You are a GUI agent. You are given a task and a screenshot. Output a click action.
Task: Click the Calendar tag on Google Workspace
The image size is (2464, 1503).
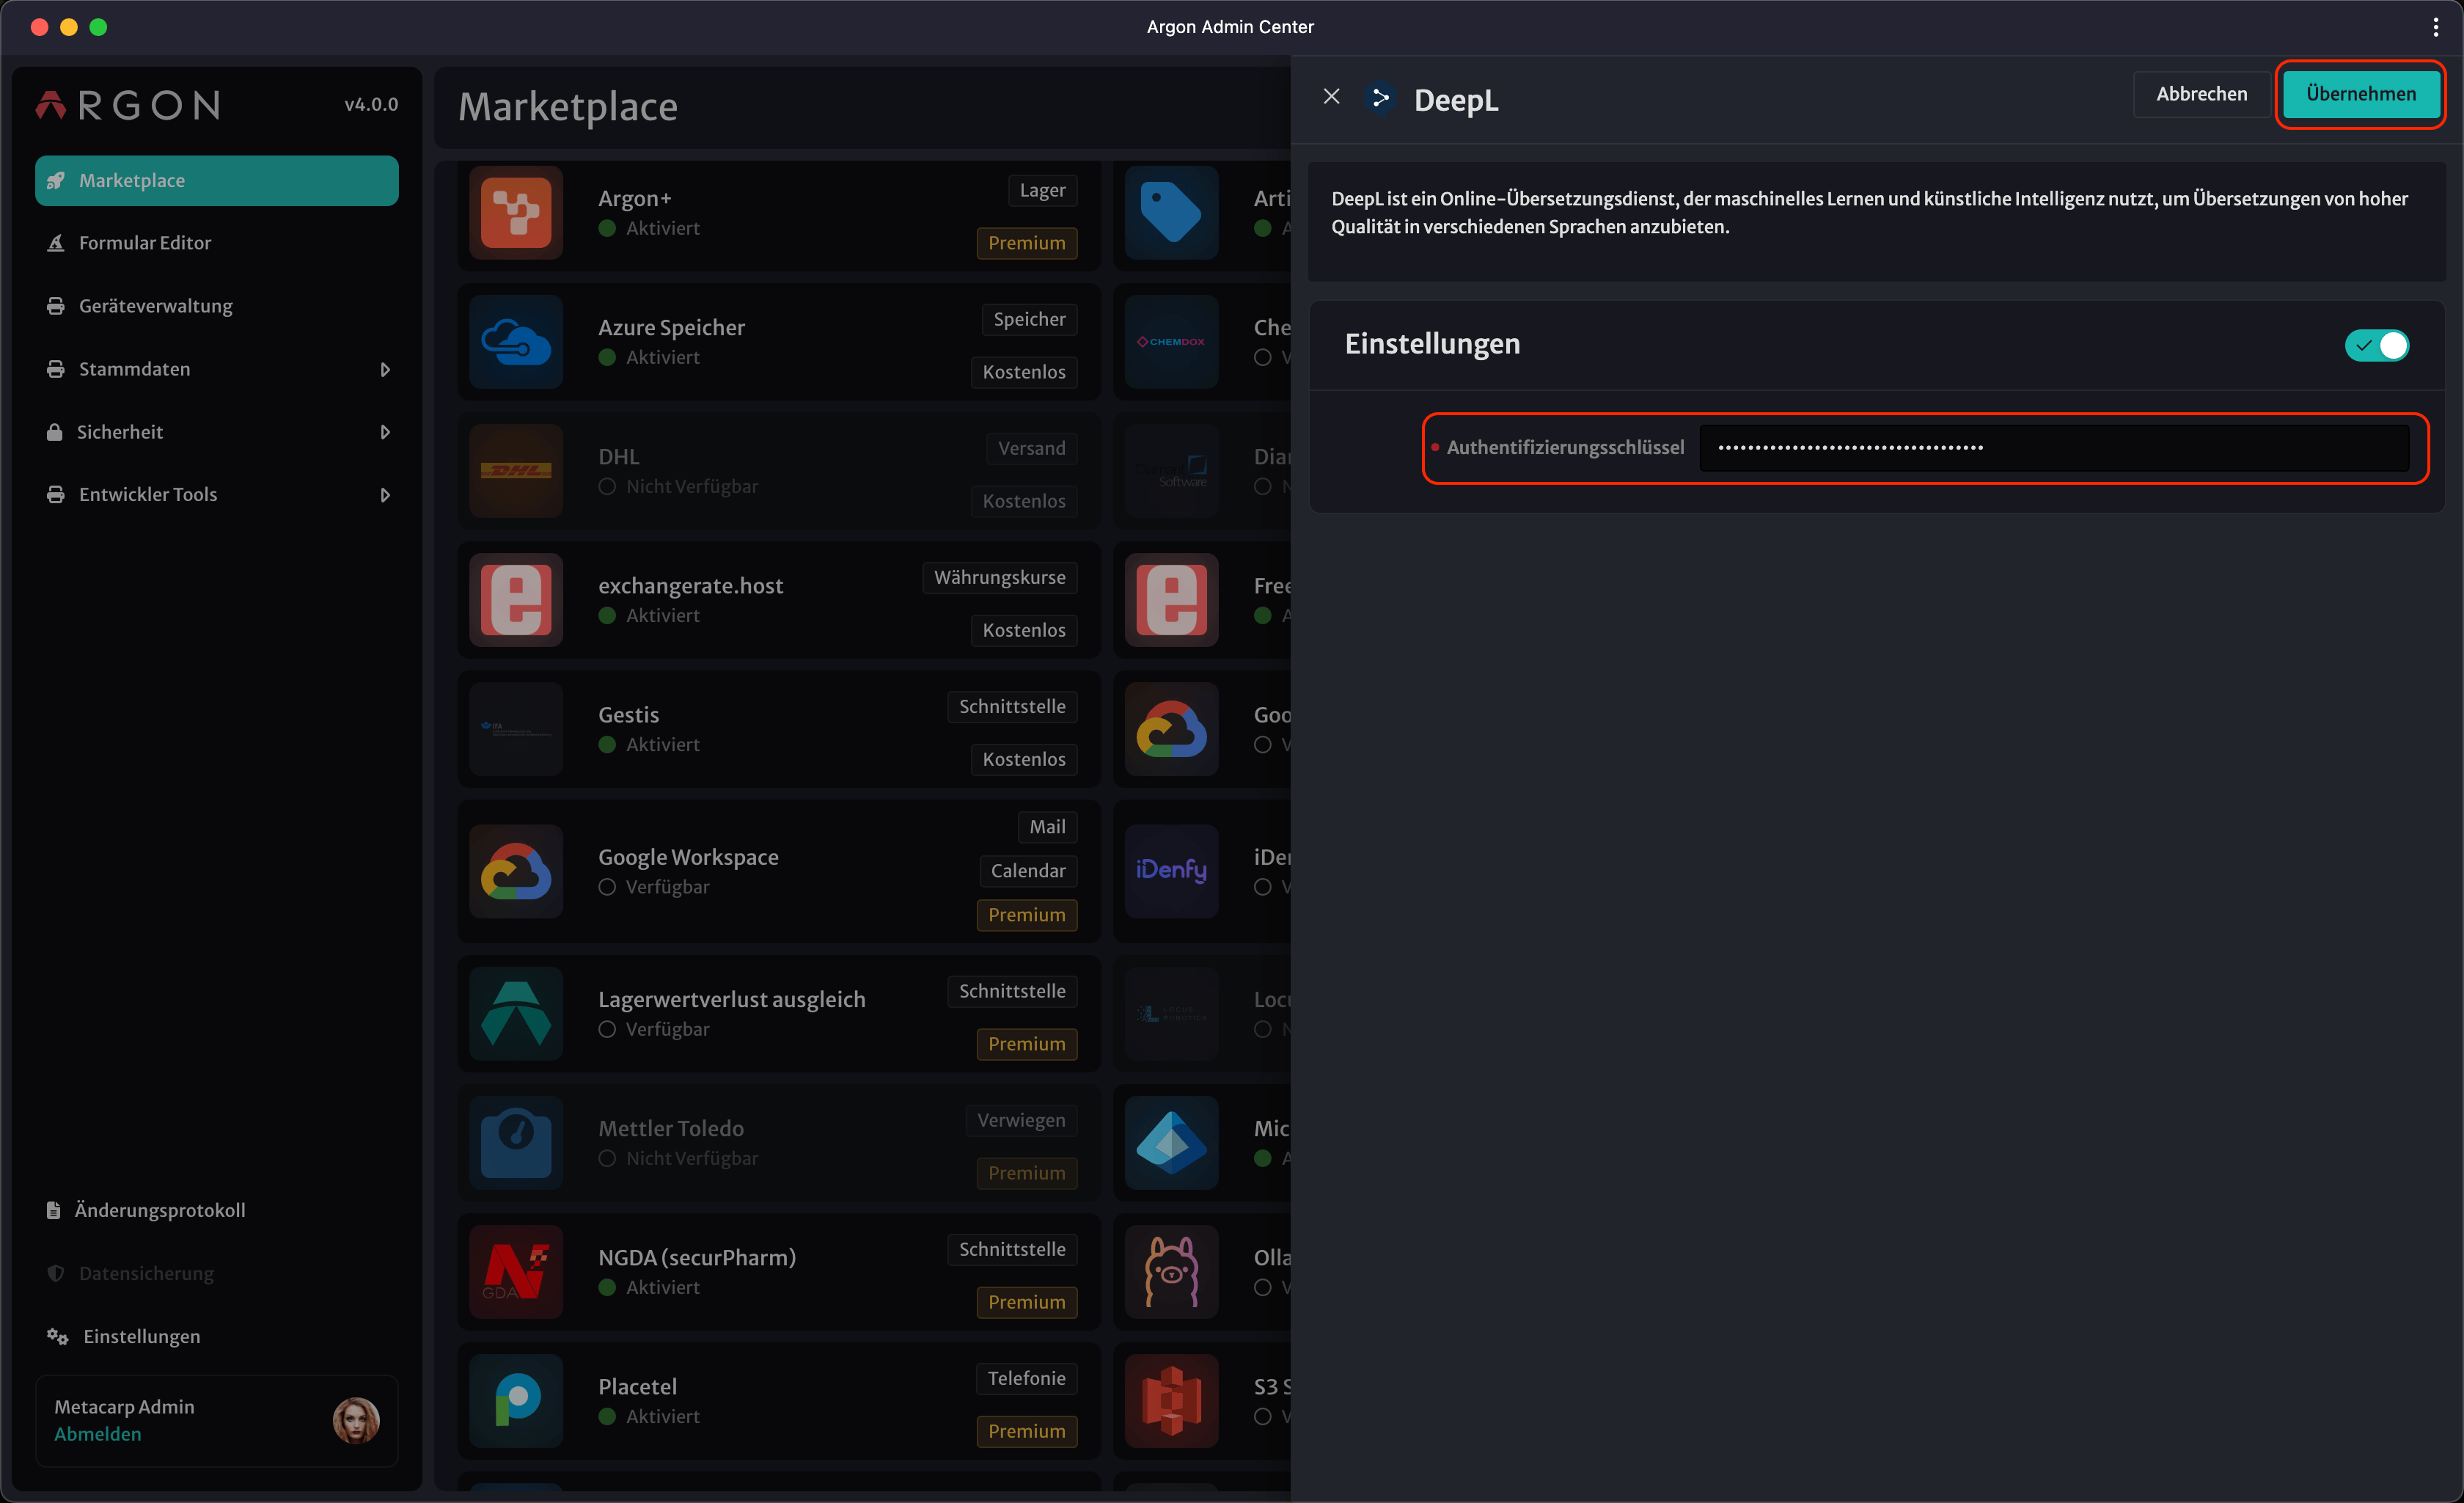[x=1028, y=871]
